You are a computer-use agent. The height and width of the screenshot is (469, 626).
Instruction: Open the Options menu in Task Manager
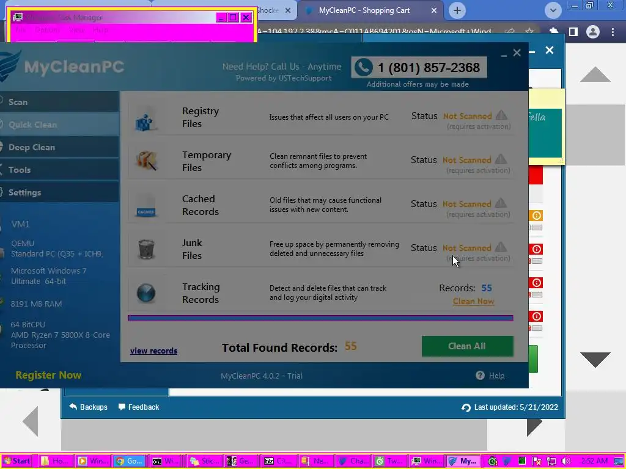(48, 30)
